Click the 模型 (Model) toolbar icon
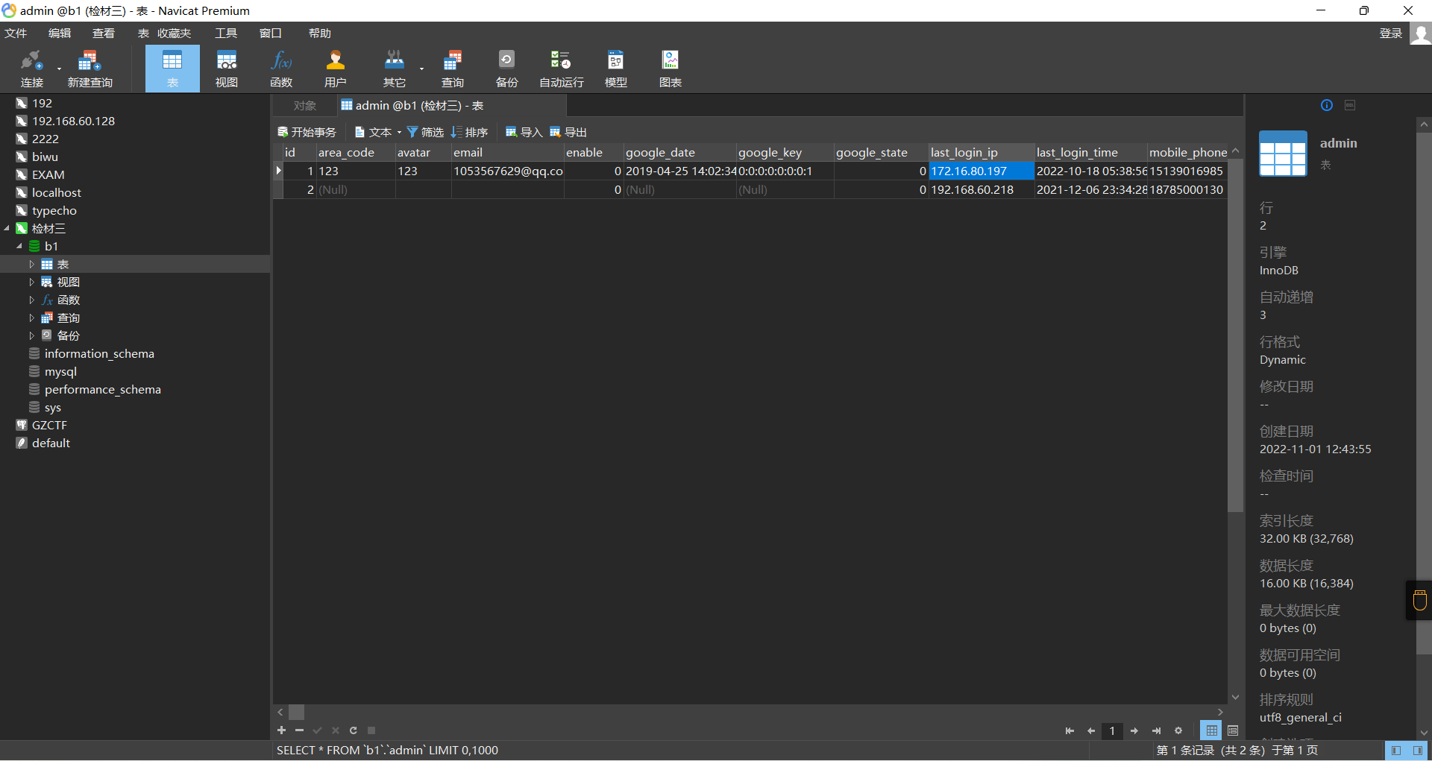 click(x=616, y=68)
